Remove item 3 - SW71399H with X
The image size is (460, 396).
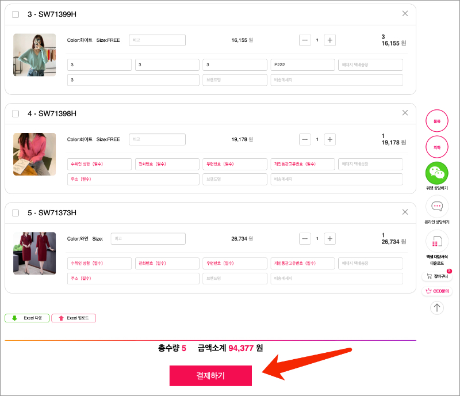tap(405, 14)
